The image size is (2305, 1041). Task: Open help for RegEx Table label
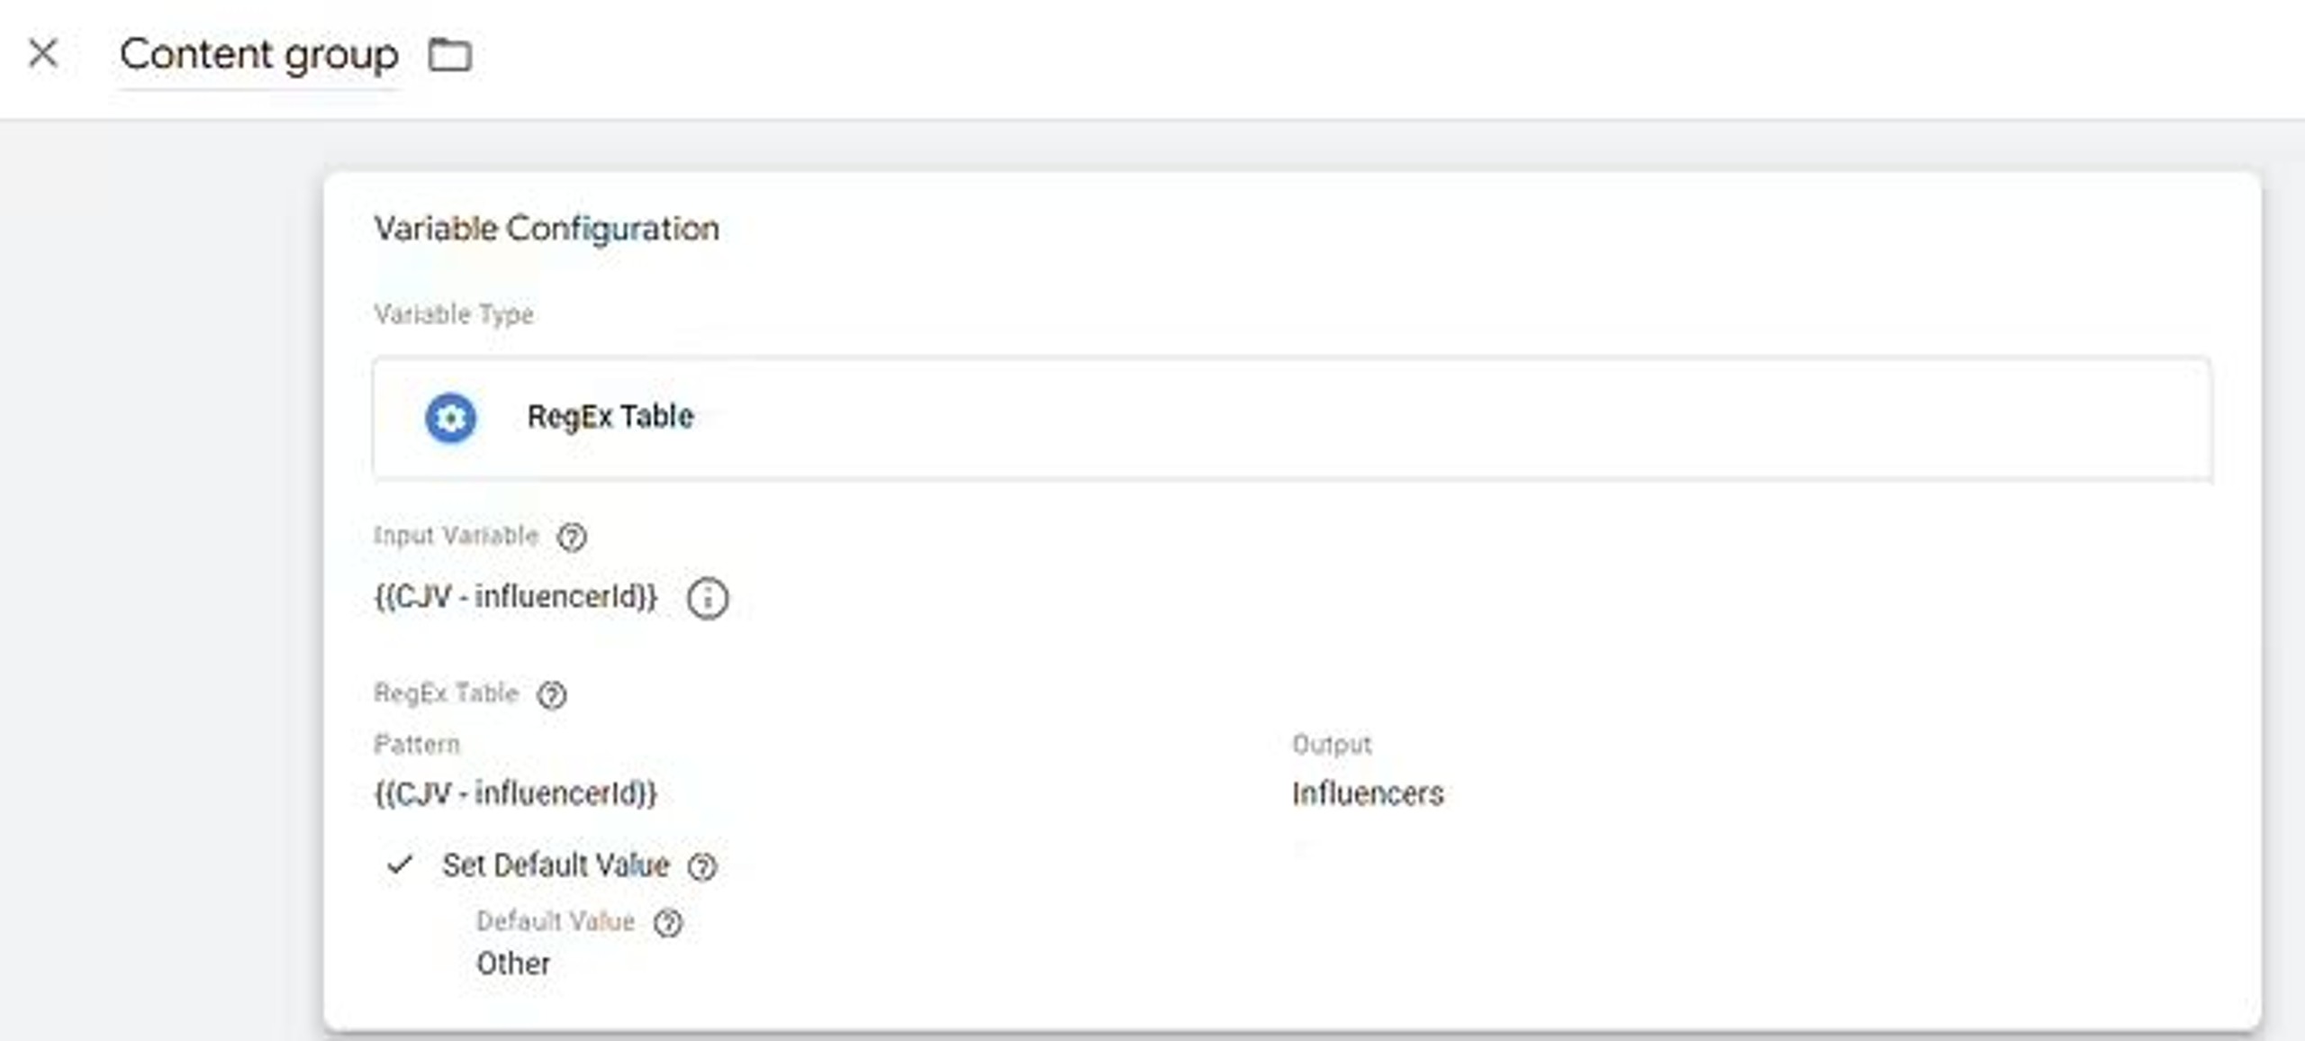552,695
